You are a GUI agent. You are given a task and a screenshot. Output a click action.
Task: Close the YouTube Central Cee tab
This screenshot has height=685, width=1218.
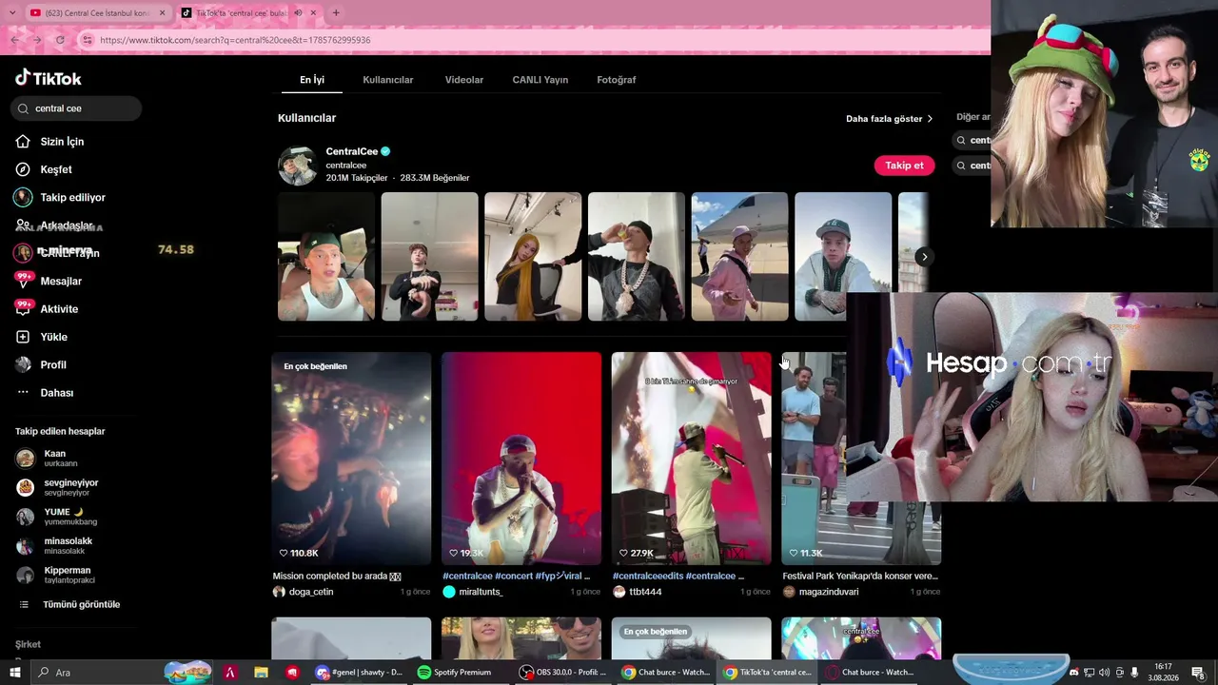[162, 12]
